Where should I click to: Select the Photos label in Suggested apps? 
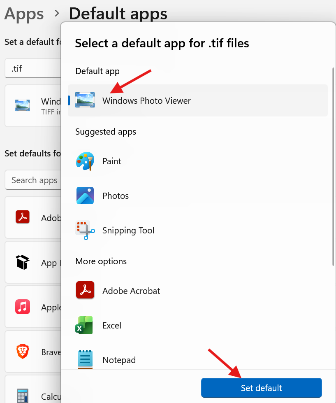click(x=116, y=196)
